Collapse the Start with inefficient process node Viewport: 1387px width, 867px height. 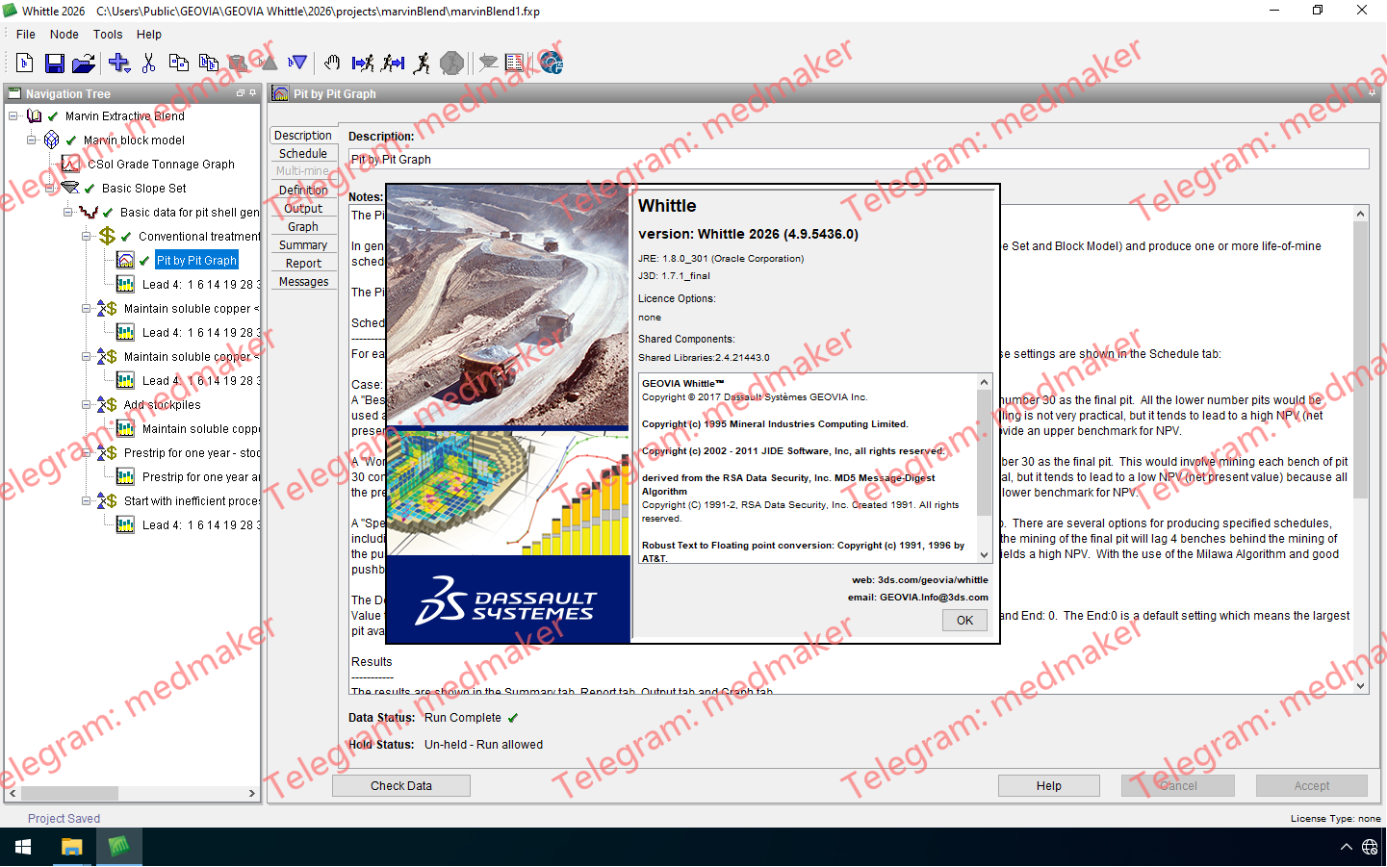(x=86, y=501)
